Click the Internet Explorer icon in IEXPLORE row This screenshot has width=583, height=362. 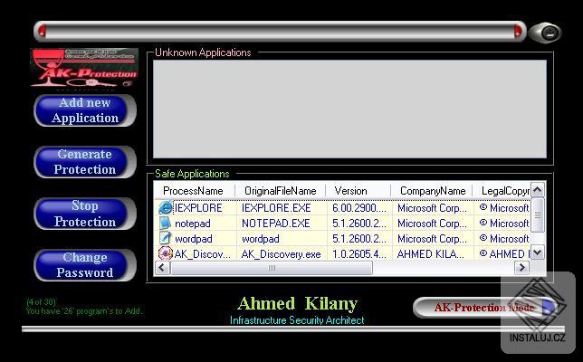(165, 208)
